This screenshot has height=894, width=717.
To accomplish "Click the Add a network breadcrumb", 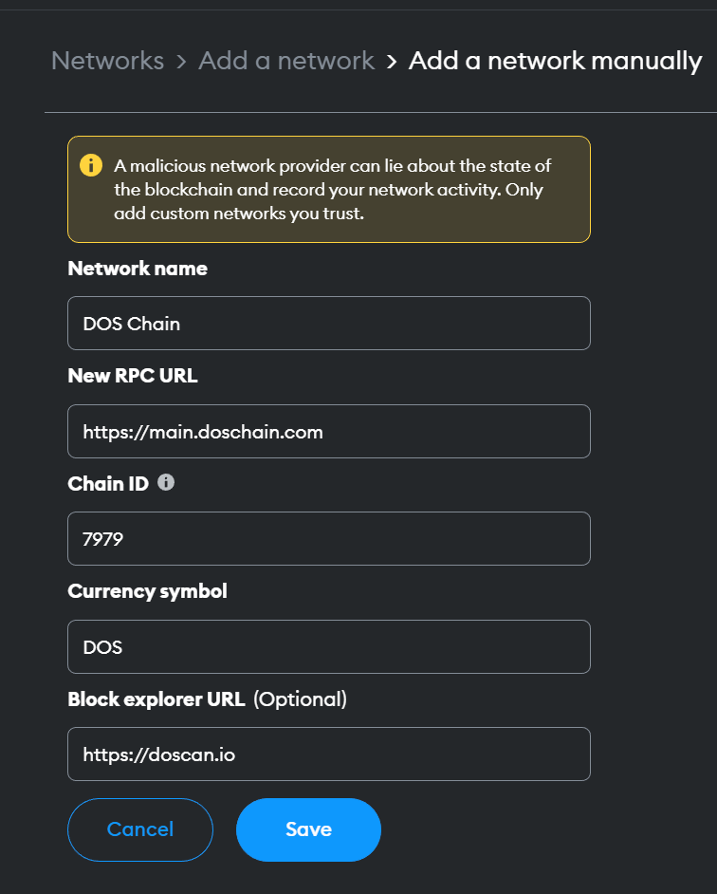I will pos(285,60).
